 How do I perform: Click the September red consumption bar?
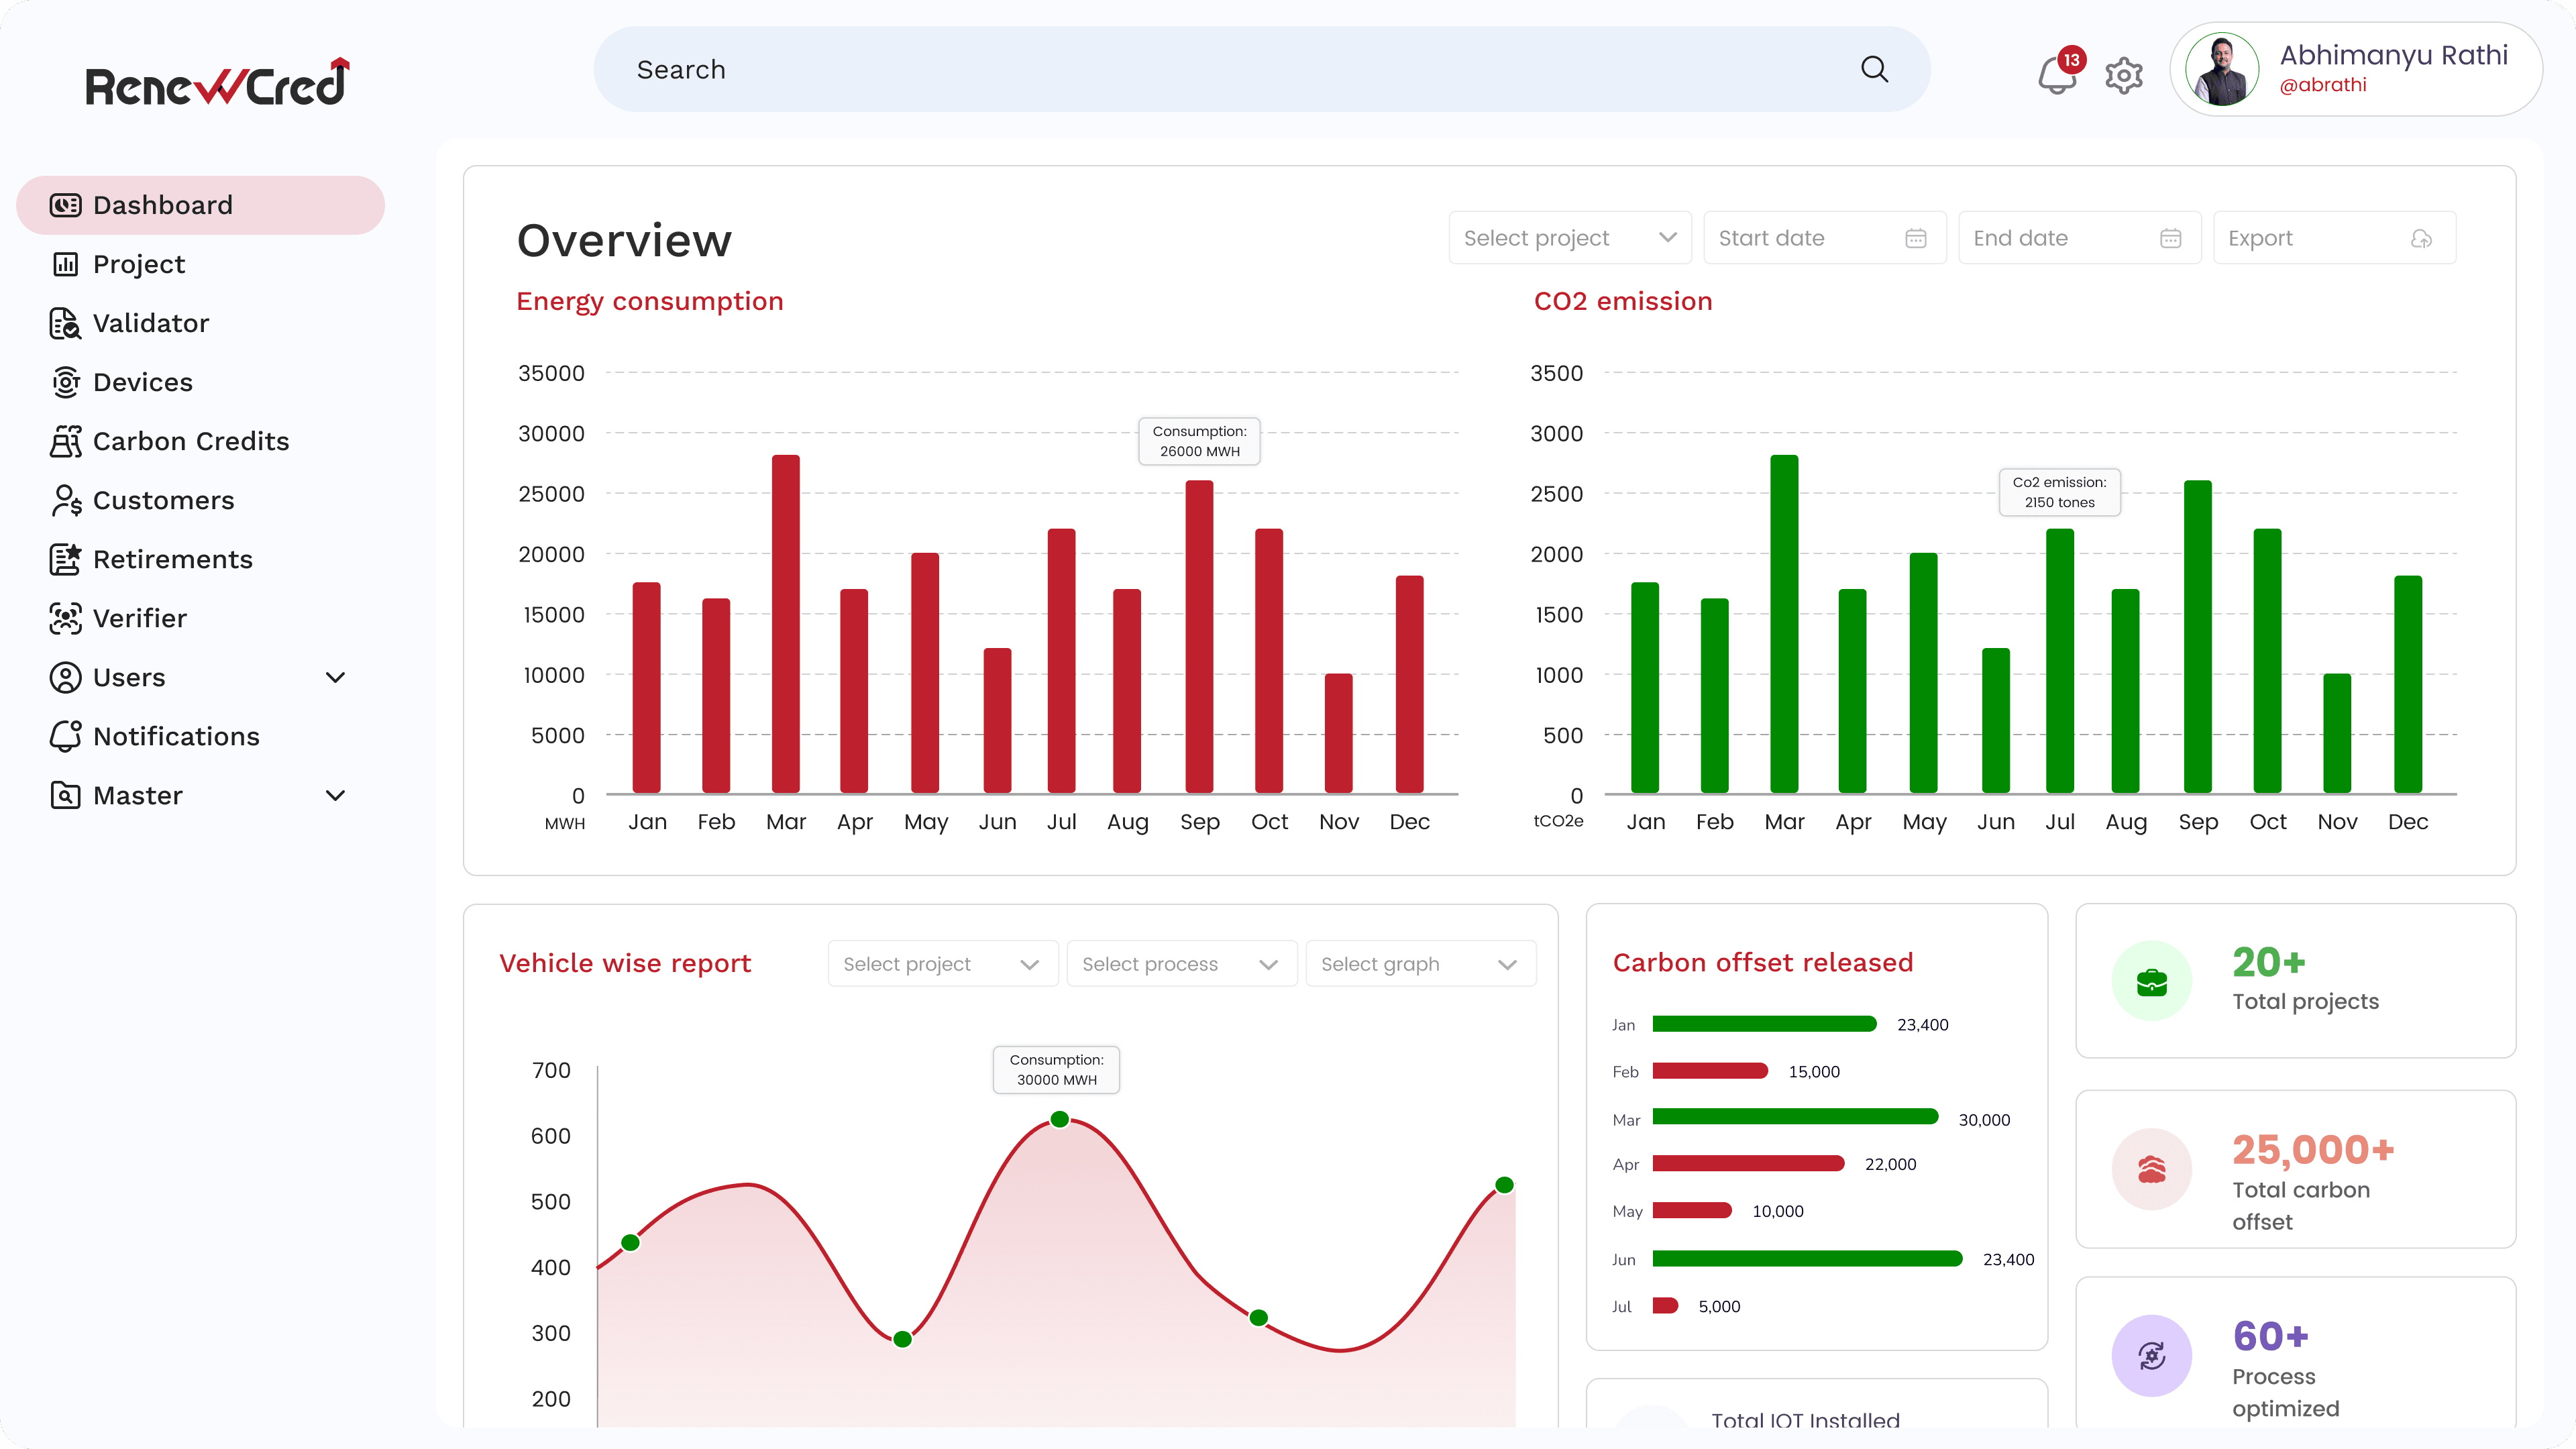[x=1199, y=636]
